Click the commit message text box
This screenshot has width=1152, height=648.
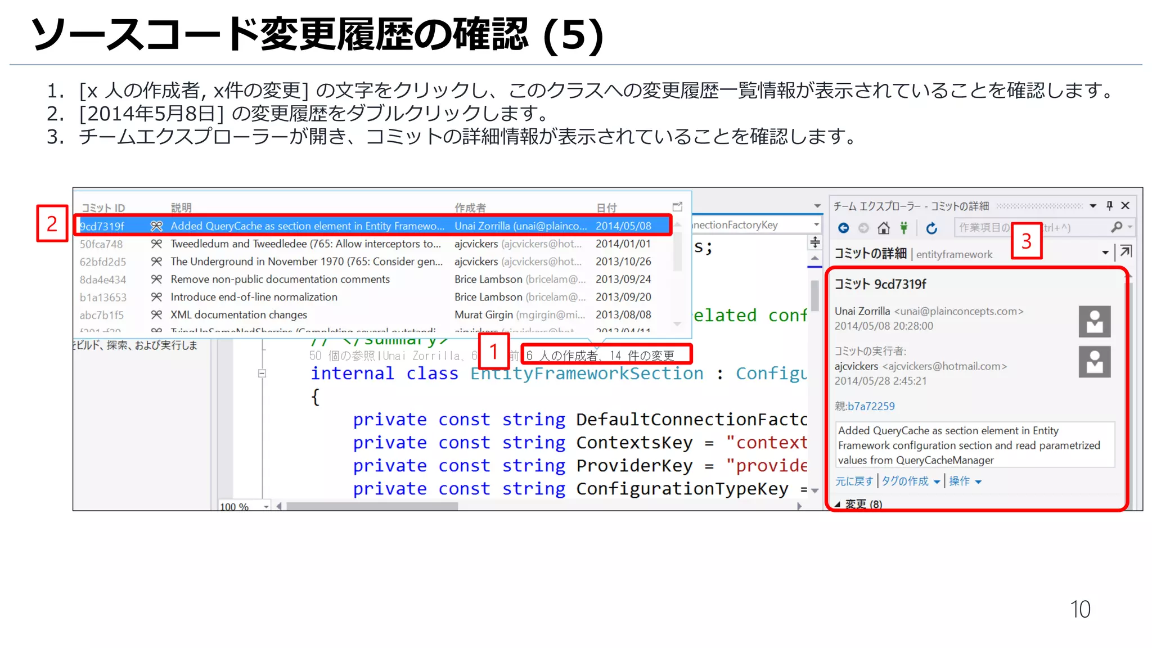coord(975,445)
